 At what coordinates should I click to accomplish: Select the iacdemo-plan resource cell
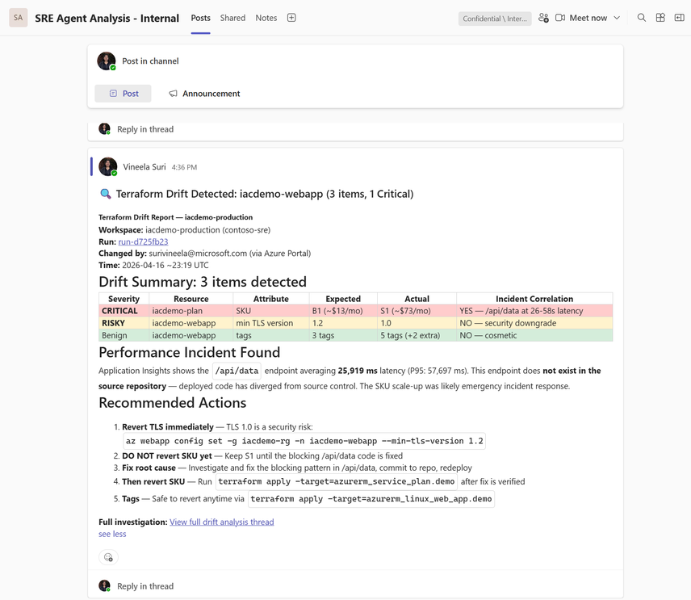[x=191, y=311]
